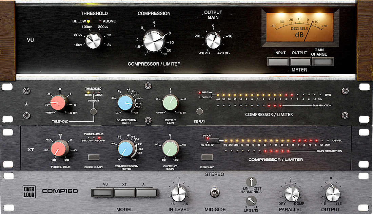Switch to the A model
Image resolution: width=373 pixels, height=214 pixels.
(146, 192)
